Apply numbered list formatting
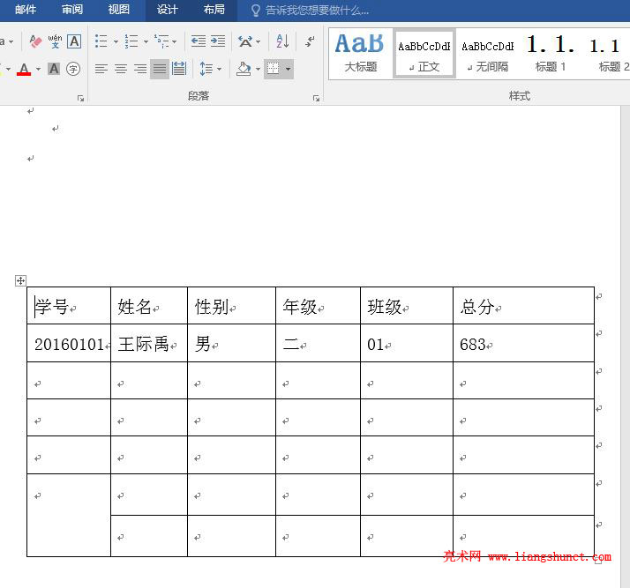 pyautogui.click(x=131, y=41)
